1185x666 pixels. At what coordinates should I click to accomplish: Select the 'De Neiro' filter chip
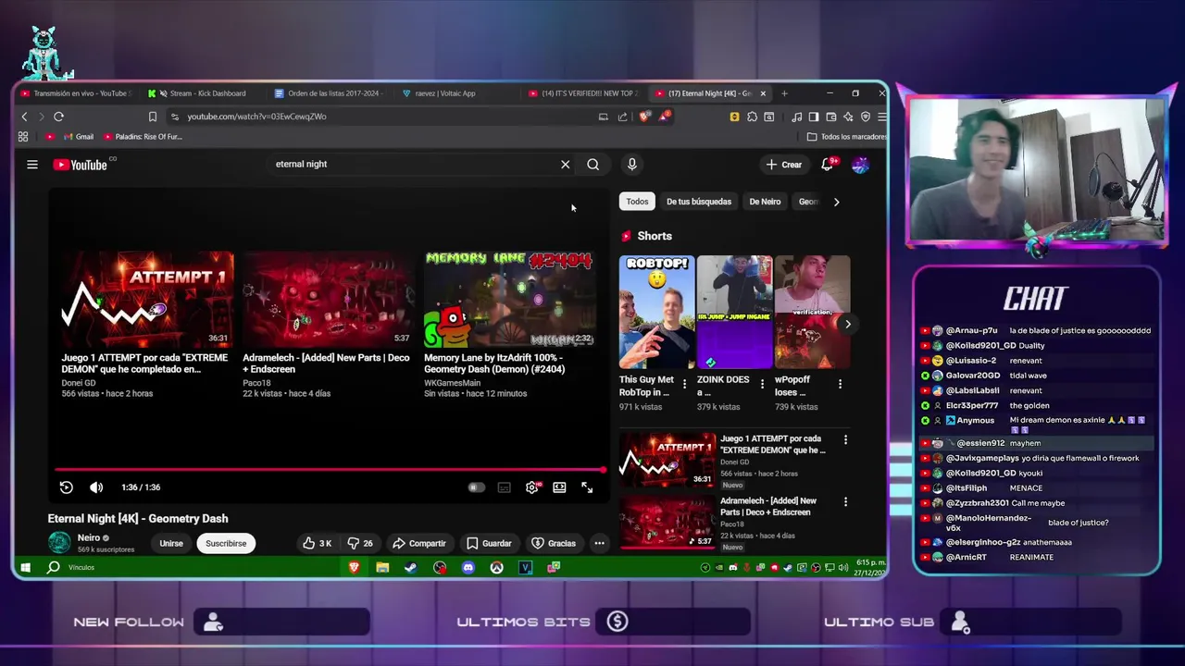[x=765, y=202]
